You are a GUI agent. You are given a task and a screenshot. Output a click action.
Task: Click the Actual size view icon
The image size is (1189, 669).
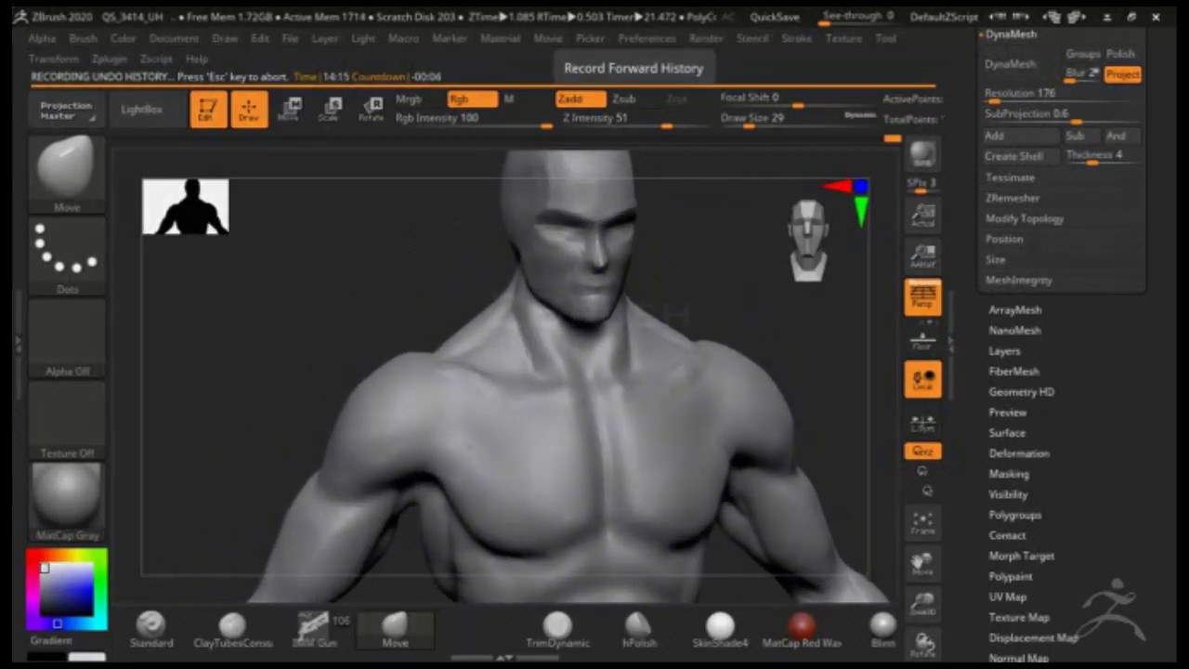(x=922, y=216)
